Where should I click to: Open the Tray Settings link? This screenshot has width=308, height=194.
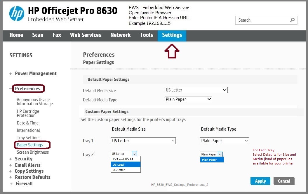(29, 137)
